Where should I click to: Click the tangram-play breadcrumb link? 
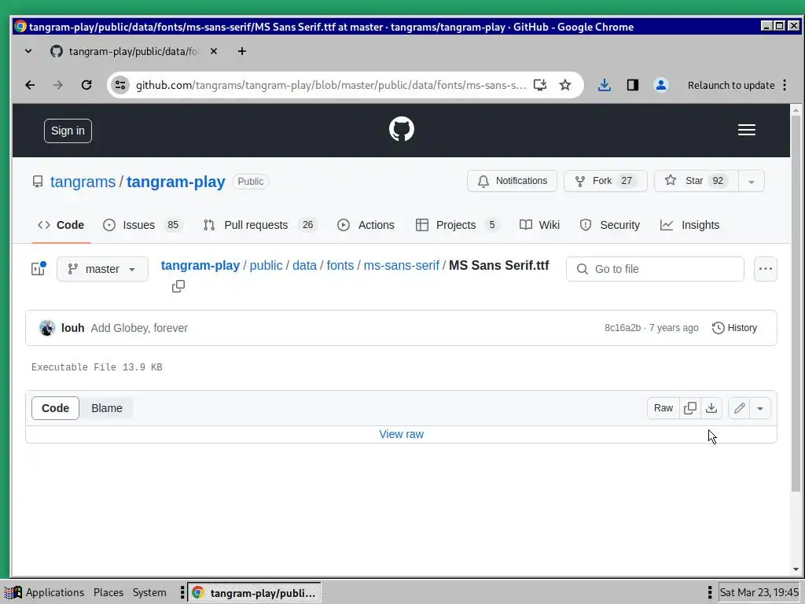(x=200, y=266)
